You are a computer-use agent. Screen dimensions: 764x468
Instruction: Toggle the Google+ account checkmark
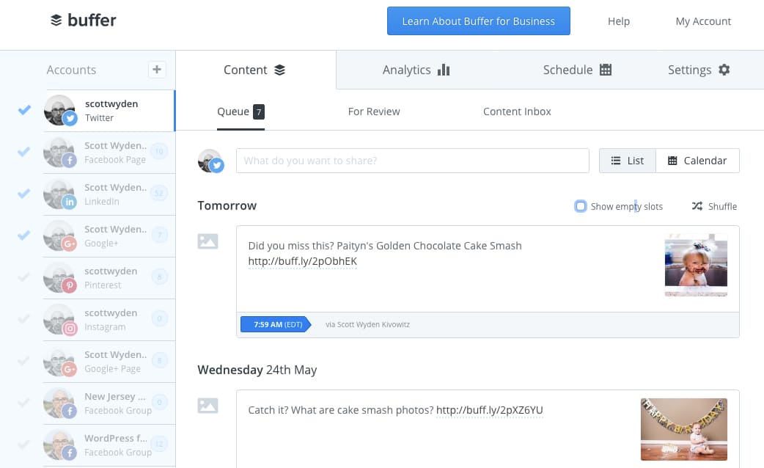pyautogui.click(x=24, y=235)
